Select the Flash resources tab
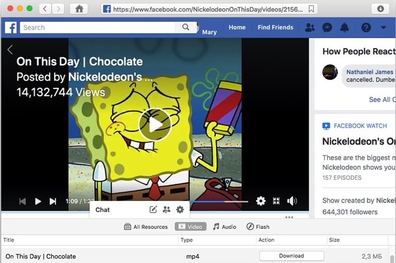Screen dimensions: 396x263 point(258,227)
